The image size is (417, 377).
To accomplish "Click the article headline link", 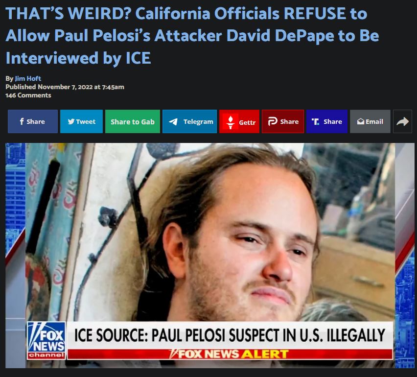I will (x=192, y=35).
